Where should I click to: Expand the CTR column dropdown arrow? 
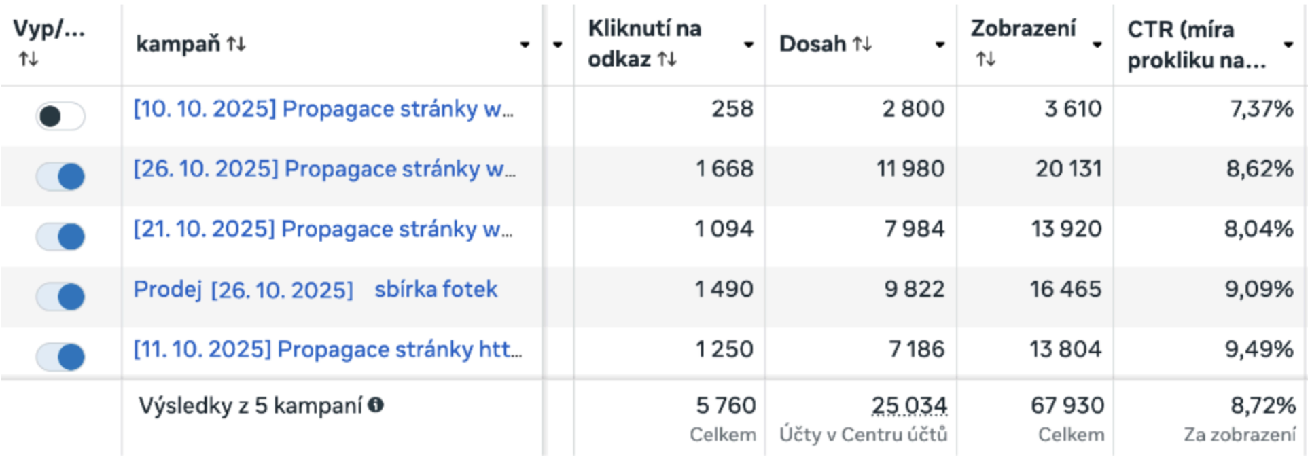pos(1288,45)
